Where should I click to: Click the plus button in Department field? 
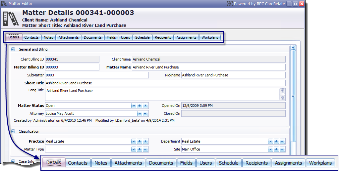pos(276,141)
